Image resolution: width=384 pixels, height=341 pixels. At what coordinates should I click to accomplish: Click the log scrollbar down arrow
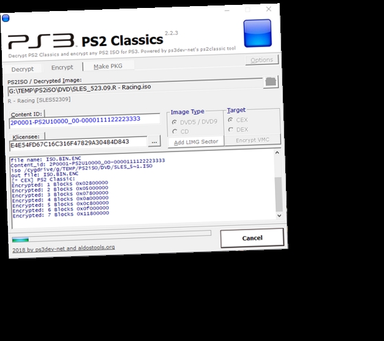(x=279, y=215)
